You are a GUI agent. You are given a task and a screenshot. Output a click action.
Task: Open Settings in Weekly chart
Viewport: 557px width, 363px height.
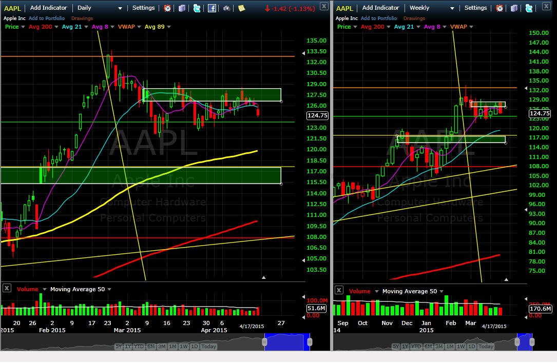476,8
